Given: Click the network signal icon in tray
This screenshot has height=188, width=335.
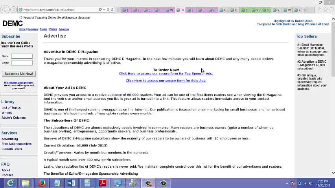Looking at the screenshot, I should pyautogui.click(x=305, y=183).
